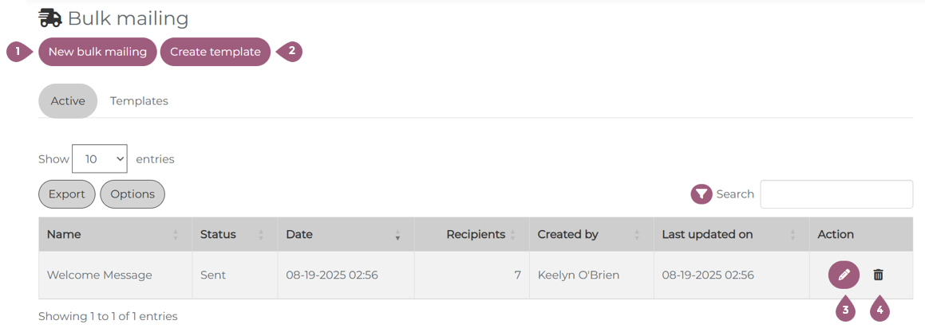Click the Export button
The width and height of the screenshot is (925, 332).
coord(67,194)
